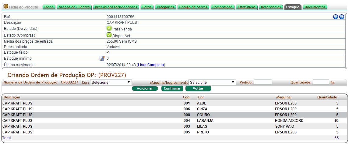Click the next product arrow icon
349x145 pixels.
pos(342,17)
